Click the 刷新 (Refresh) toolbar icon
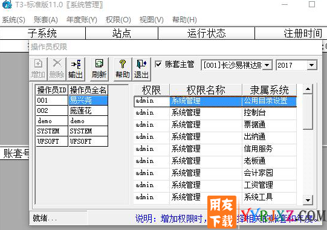Screen dimensions: 327x230 [x=99, y=69]
